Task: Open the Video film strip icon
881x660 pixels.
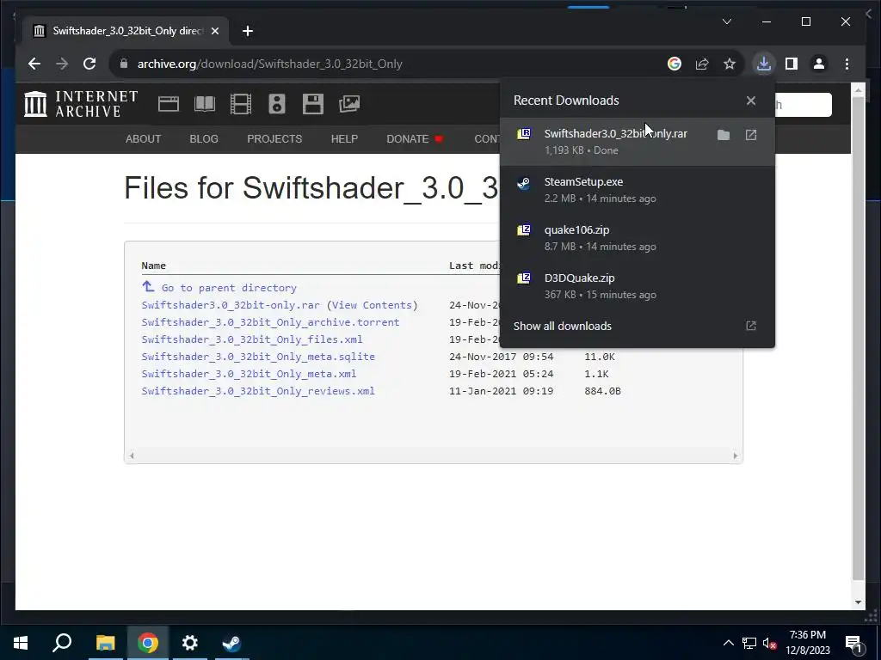Action: coord(241,104)
